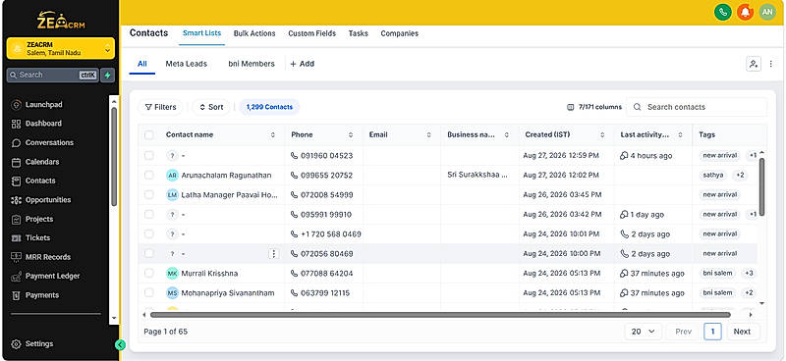786x361 pixels.
Task: Sort by Business name column arrows
Action: (x=507, y=135)
